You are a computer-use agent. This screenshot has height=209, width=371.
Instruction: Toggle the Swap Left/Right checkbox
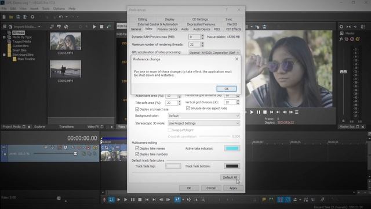tap(170, 130)
